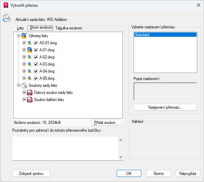Image resolution: width=204 pixels, height=182 pixels.
Task: Click the AS-01.dwg drawing file icon
Action: (30, 43)
